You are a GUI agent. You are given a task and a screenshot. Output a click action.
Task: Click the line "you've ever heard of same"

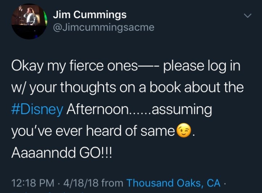[93, 131]
